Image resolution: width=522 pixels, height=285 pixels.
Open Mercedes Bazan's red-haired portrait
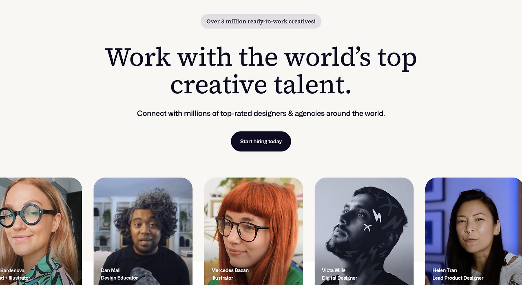tap(254, 231)
